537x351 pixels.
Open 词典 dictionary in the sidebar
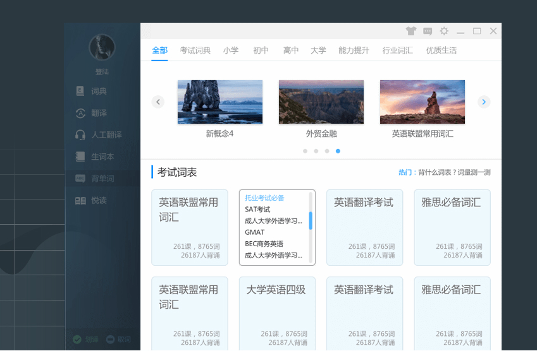[x=91, y=92]
